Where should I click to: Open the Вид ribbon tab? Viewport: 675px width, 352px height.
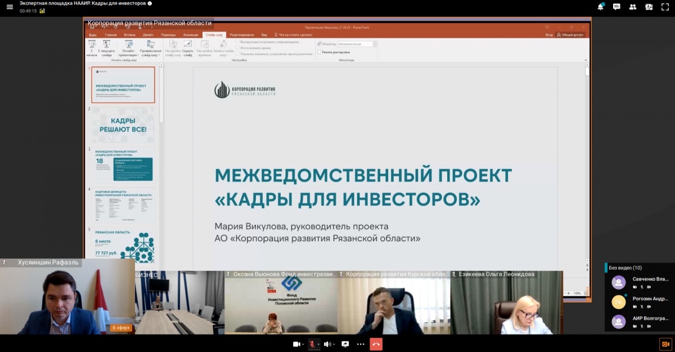click(x=264, y=35)
